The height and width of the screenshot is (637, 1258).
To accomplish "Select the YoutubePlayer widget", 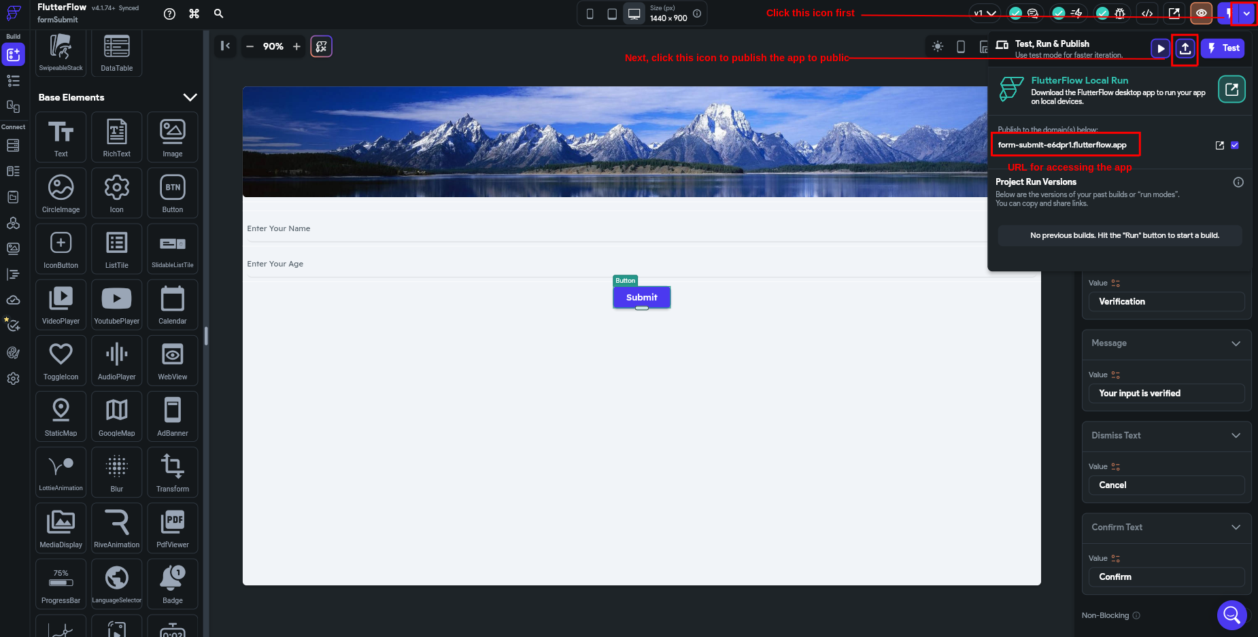I will tap(116, 304).
